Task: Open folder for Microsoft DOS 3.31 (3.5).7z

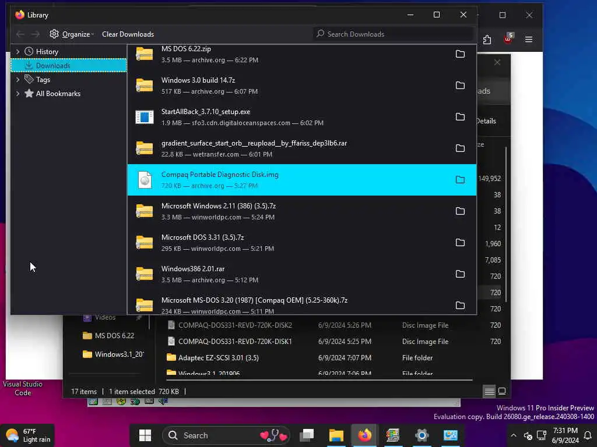Action: click(x=460, y=243)
